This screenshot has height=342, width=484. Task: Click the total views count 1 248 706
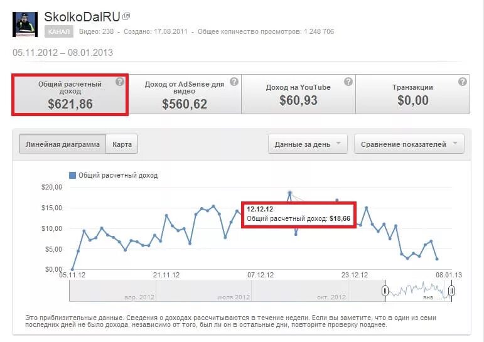coord(319,31)
